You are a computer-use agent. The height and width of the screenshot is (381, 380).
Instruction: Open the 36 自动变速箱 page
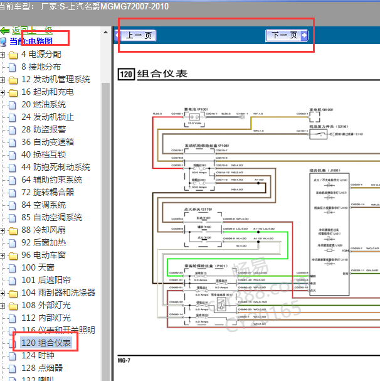(48, 142)
